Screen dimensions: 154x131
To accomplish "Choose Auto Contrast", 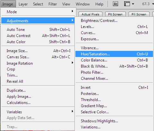I will pos(38,36).
